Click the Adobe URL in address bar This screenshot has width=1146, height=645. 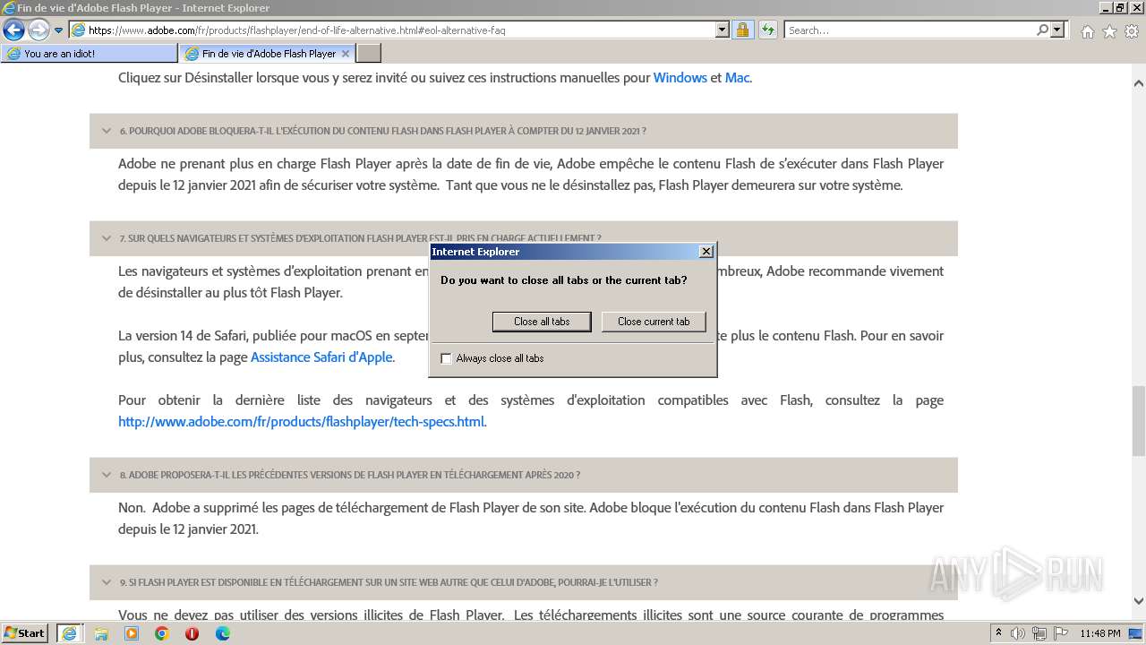pos(297,30)
